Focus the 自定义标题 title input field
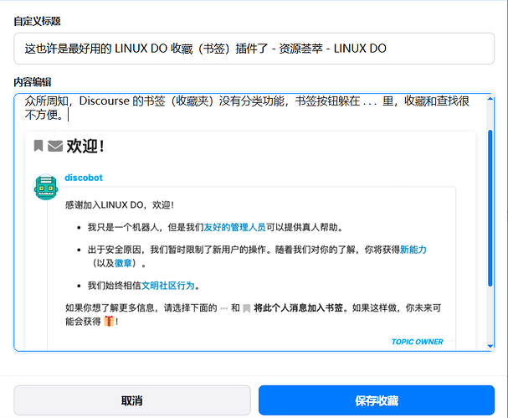The height and width of the screenshot is (418, 508). 254,49
